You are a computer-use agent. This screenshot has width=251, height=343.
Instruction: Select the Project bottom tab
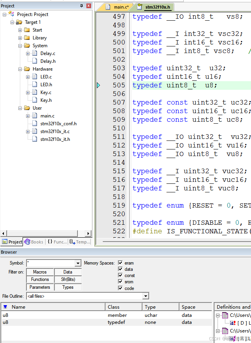(12, 242)
